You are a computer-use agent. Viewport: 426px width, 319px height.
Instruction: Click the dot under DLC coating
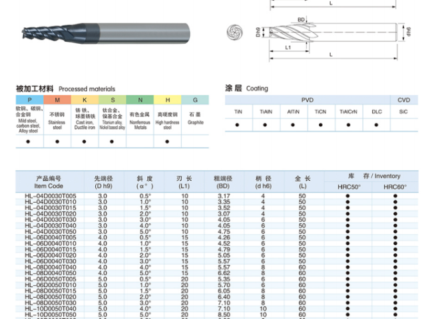[x=377, y=124]
